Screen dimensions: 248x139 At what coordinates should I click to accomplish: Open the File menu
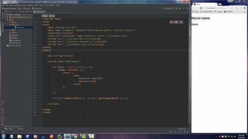[3, 5]
